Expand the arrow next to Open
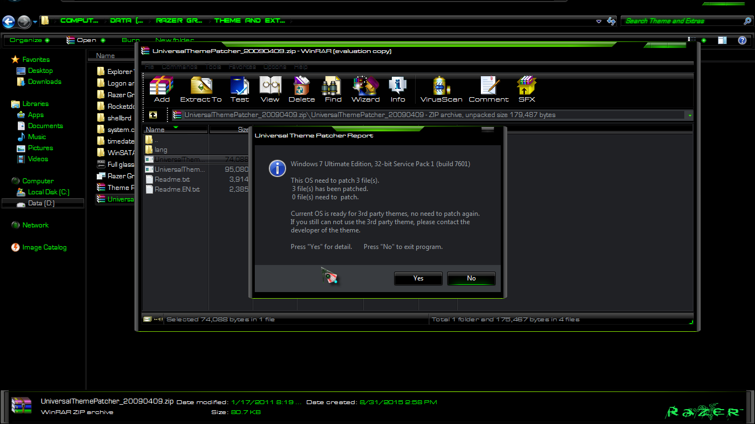Screen dimensions: 755x424 tap(103, 40)
